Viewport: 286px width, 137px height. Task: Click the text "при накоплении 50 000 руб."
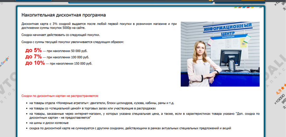pyautogui.click(x=67, y=51)
